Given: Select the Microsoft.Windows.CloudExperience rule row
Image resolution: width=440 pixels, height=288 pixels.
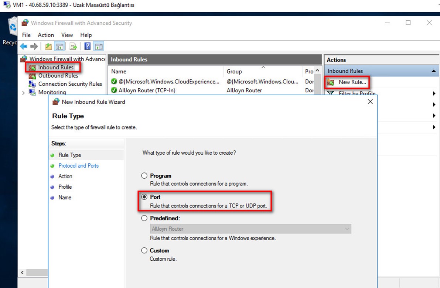Looking at the screenshot, I should pyautogui.click(x=211, y=82).
